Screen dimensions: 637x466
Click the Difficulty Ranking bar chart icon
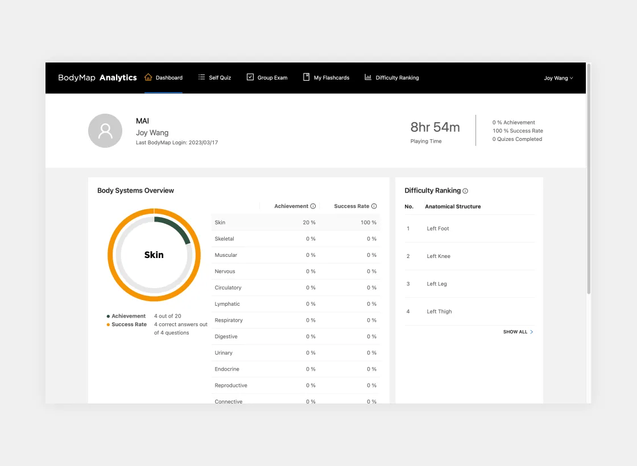pos(367,77)
